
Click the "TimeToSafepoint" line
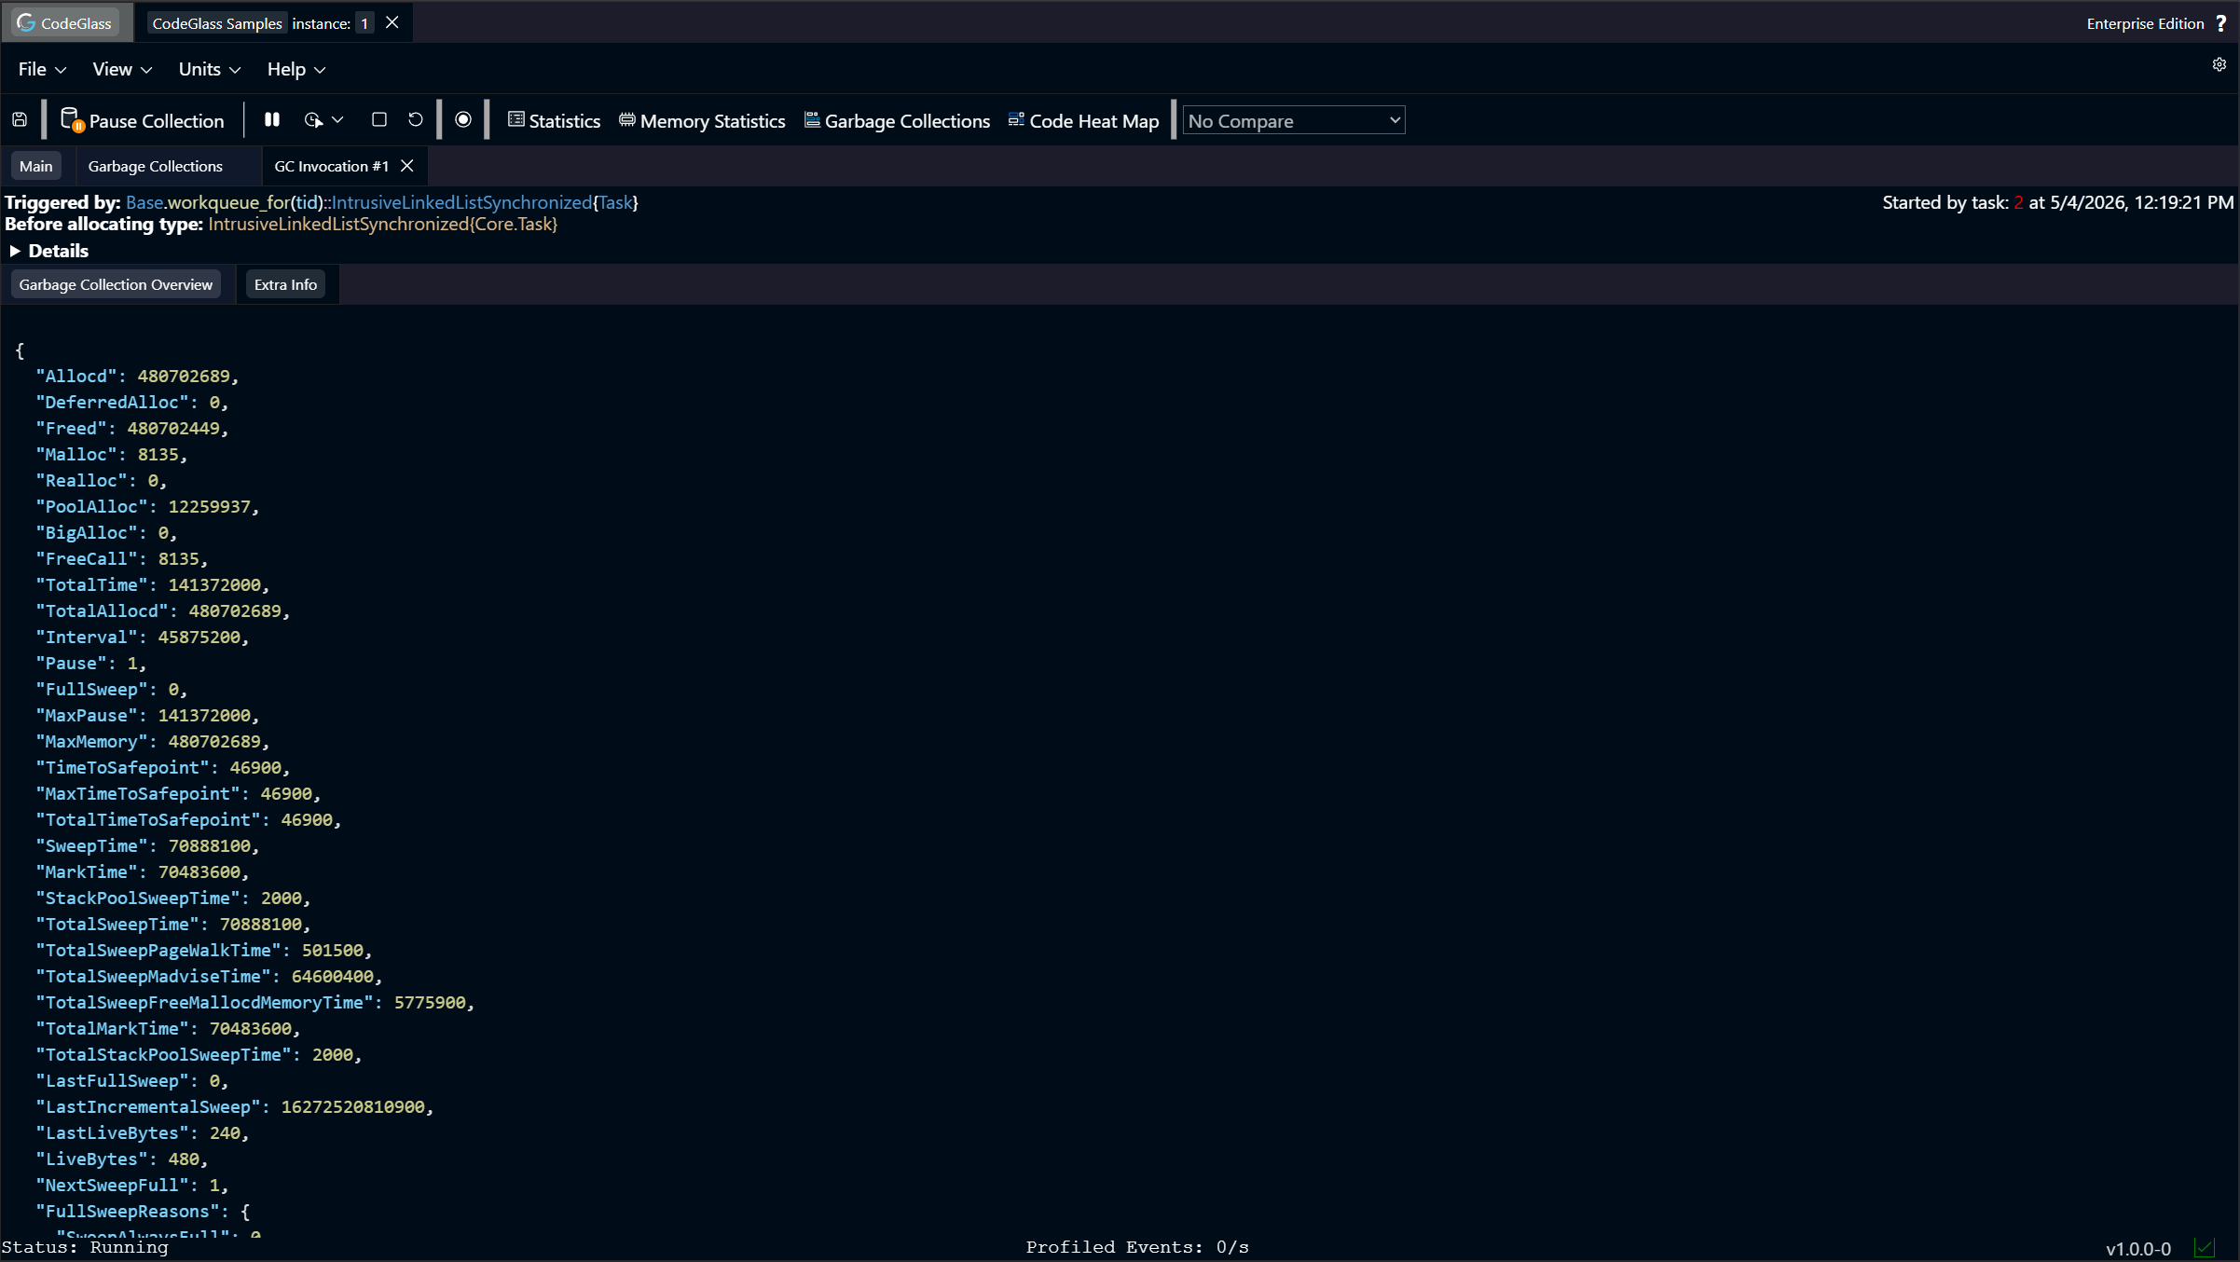click(163, 768)
